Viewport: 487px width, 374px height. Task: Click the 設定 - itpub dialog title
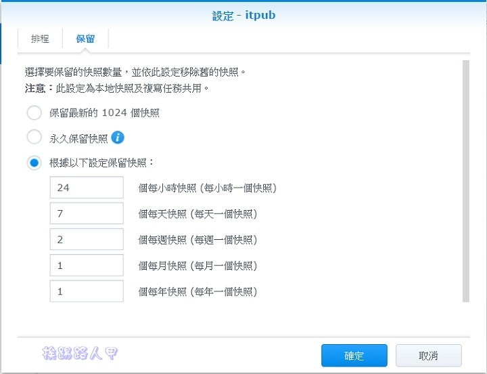(243, 15)
